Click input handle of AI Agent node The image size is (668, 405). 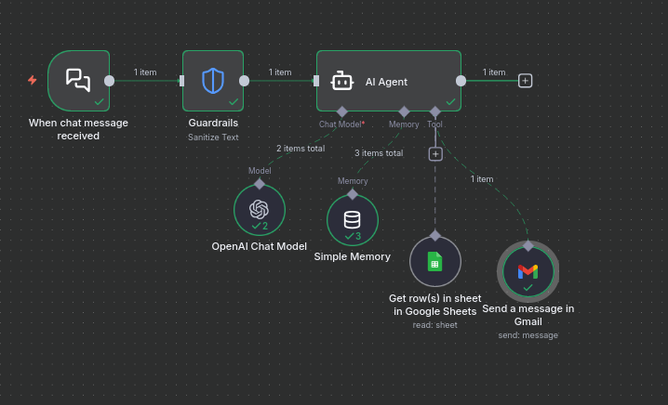[316, 81]
